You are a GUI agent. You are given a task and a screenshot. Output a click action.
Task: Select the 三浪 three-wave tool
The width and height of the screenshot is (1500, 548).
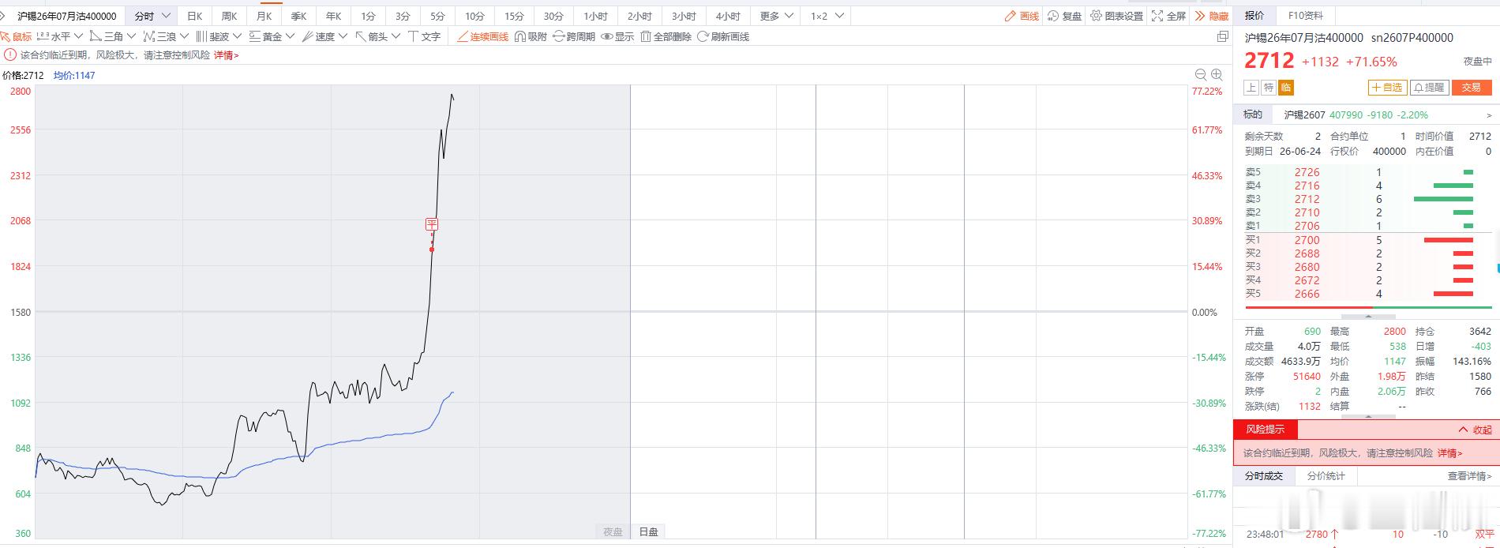tap(159, 36)
